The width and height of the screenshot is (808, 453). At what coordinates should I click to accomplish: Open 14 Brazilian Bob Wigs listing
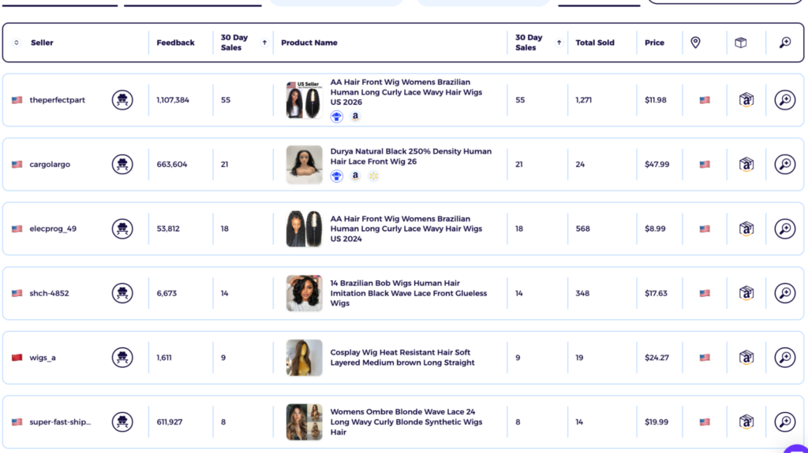[x=408, y=293]
